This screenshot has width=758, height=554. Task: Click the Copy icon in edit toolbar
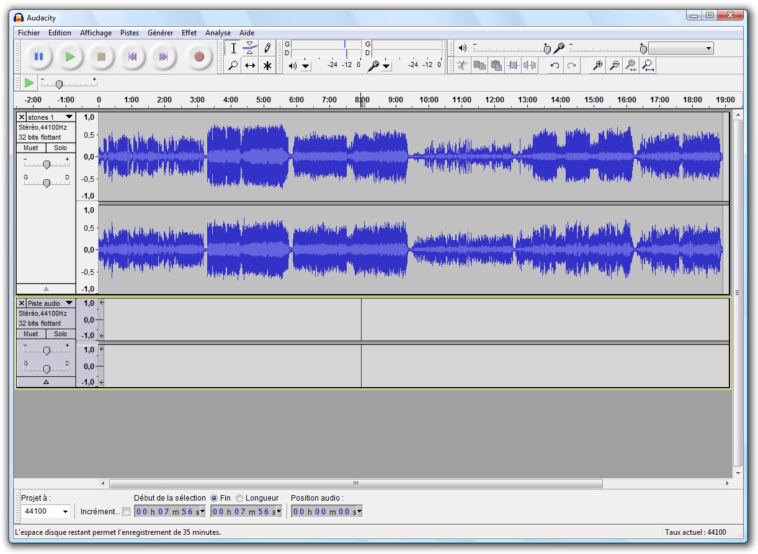coord(479,65)
